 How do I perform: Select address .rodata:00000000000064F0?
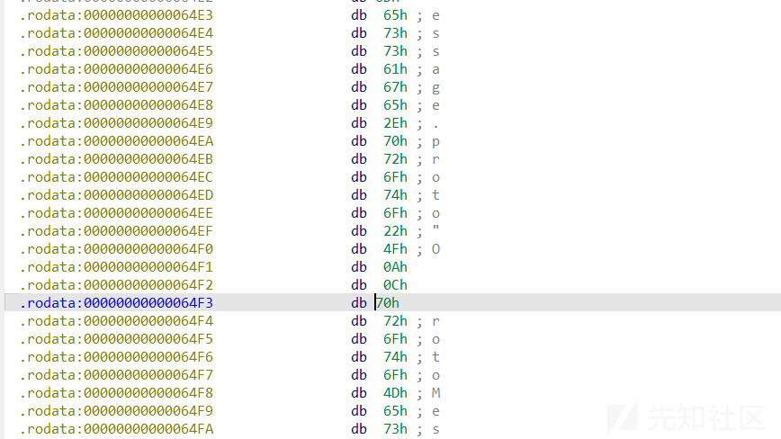point(116,249)
